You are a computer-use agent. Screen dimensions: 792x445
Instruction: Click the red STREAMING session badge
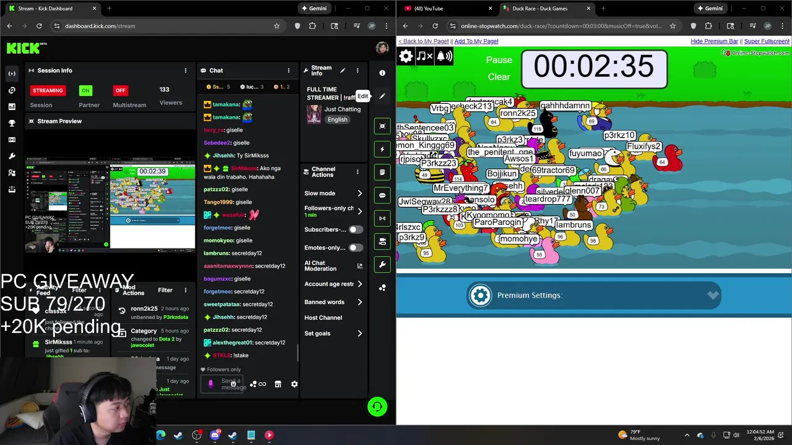[x=48, y=90]
